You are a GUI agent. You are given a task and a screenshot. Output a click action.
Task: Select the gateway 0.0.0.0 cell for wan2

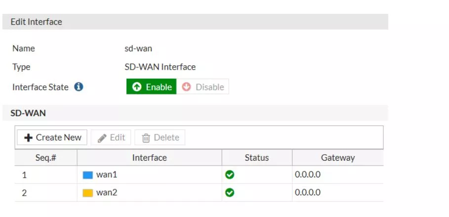(x=308, y=193)
